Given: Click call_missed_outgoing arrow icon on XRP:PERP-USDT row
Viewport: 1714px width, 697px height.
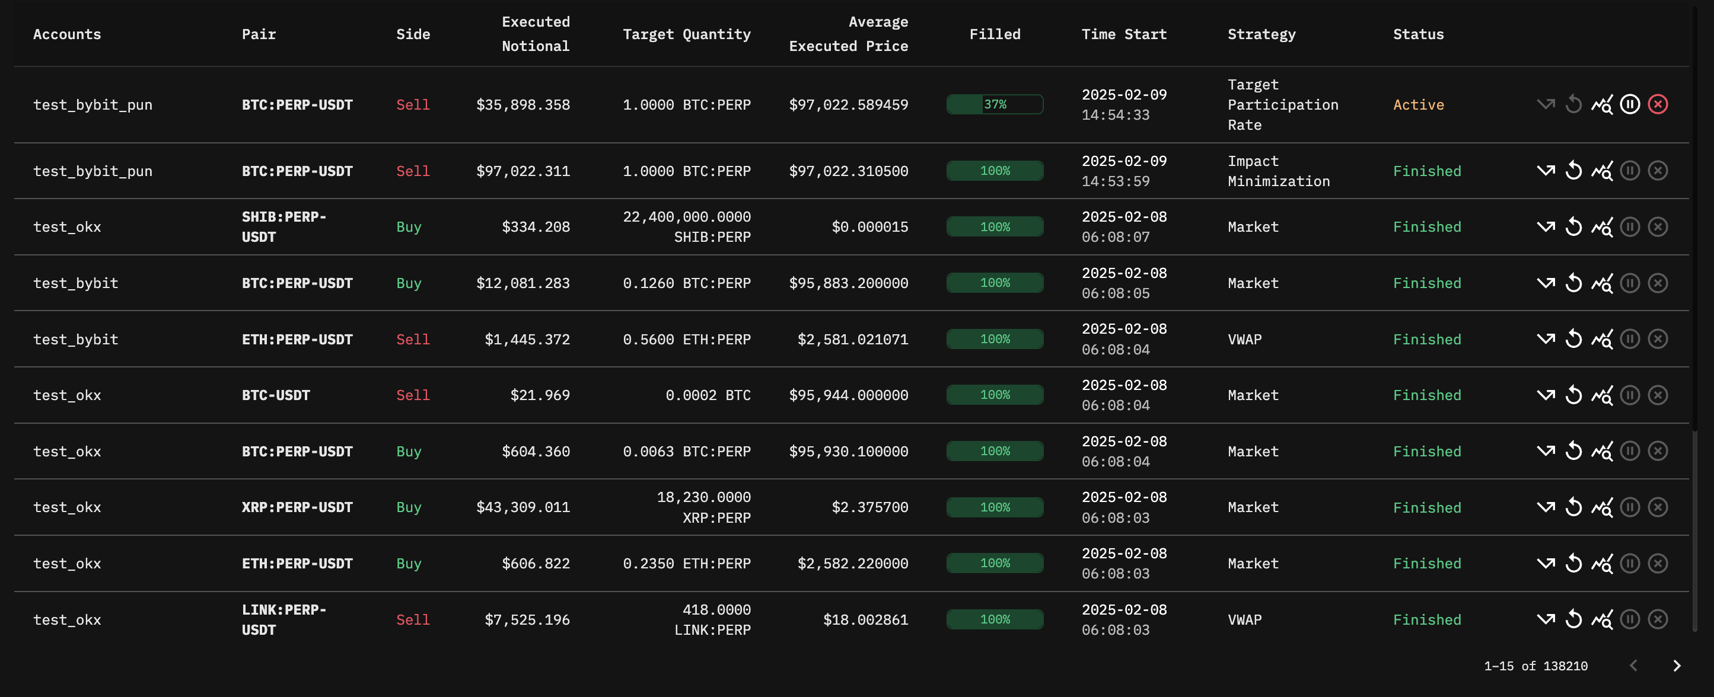Looking at the screenshot, I should point(1546,507).
